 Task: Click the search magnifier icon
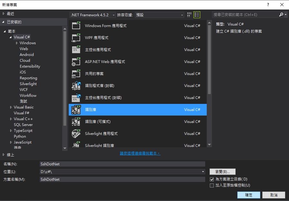tap(281, 15)
